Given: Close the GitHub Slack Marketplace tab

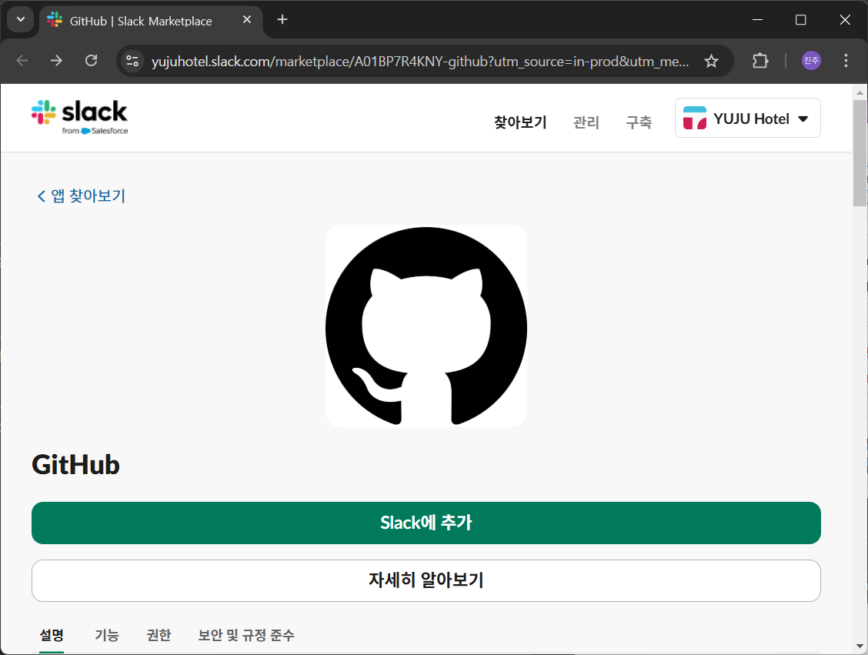Looking at the screenshot, I should (x=247, y=20).
